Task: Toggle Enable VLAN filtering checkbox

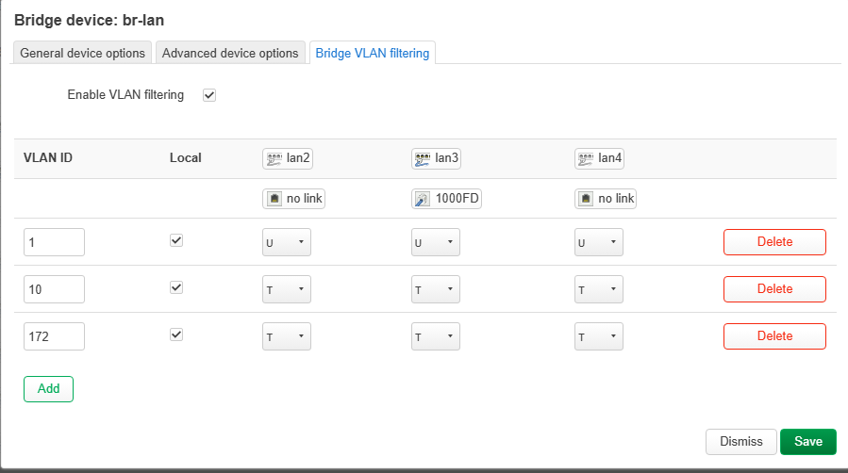Action: tap(209, 95)
